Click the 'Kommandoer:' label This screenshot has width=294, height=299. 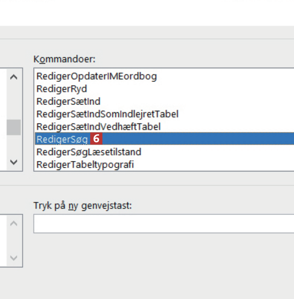[64, 59]
